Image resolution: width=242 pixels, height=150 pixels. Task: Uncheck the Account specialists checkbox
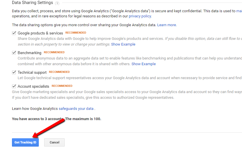tap(14, 86)
